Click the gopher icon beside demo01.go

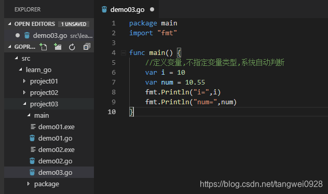pyautogui.click(x=32, y=138)
